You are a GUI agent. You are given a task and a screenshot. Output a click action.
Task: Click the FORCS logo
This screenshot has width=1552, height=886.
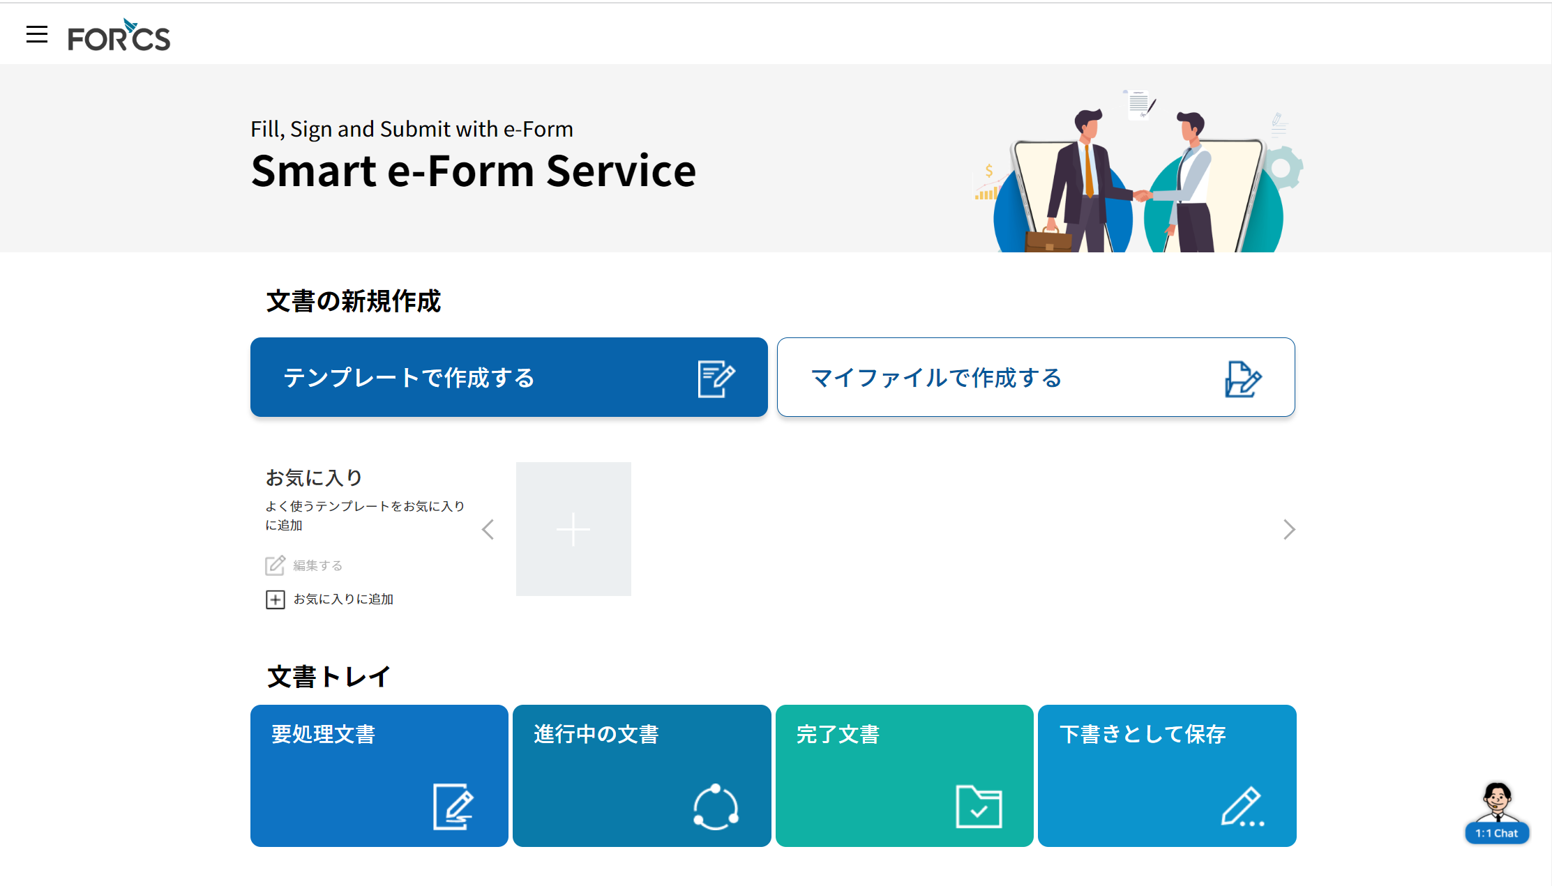click(x=119, y=36)
